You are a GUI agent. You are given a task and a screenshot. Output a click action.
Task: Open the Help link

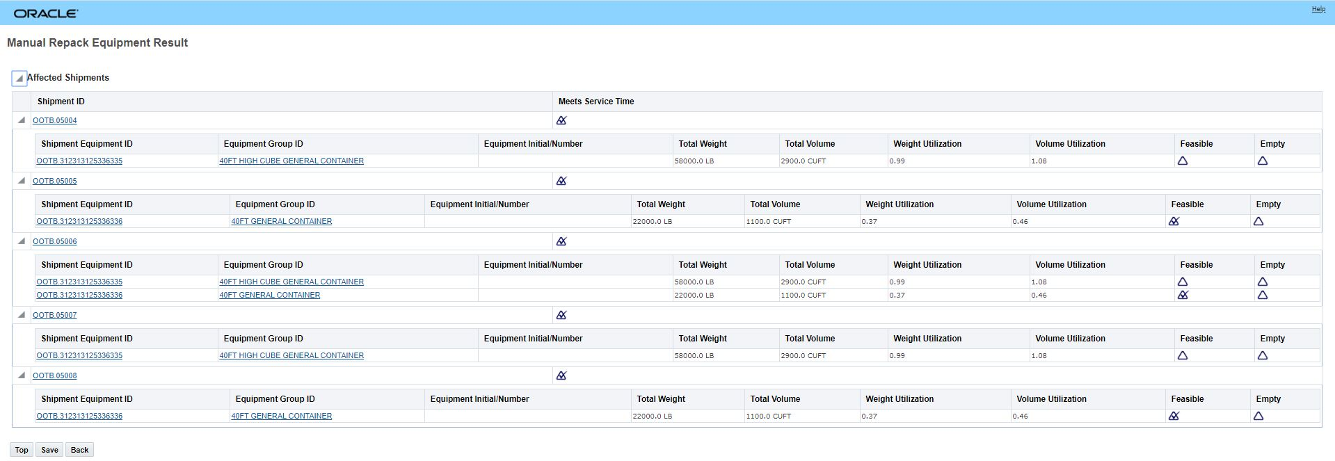pos(1318,9)
